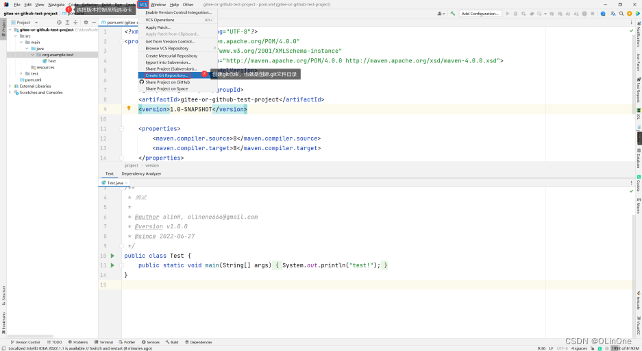Click the Build Project hammer icon
Viewport: 642px width, 351px height.
pyautogui.click(x=452, y=14)
